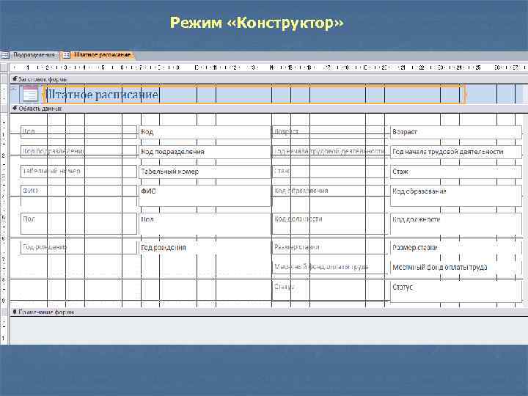Click the table icon on Подразделения tab
Image resolution: width=528 pixels, height=396 pixels.
click(x=4, y=55)
